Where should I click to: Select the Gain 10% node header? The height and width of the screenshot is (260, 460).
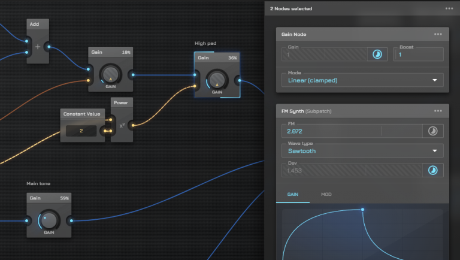111,52
